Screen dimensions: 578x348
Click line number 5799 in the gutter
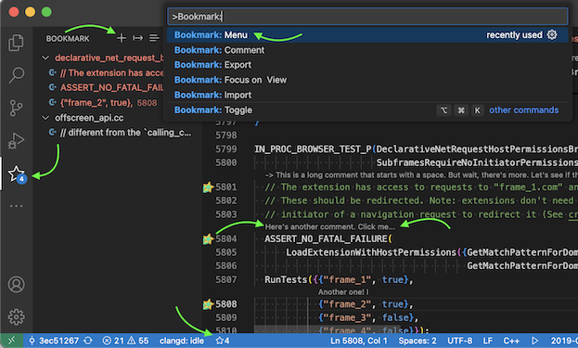(226, 148)
